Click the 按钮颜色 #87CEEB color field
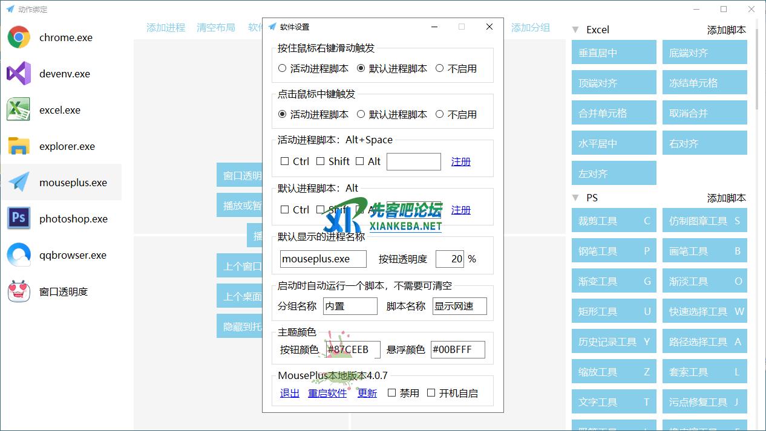 [x=352, y=349]
